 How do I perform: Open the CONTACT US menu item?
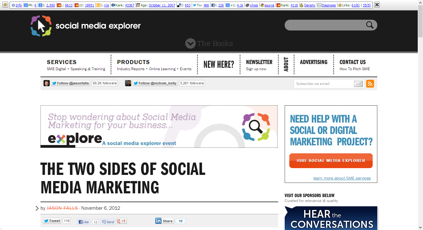coord(353,62)
